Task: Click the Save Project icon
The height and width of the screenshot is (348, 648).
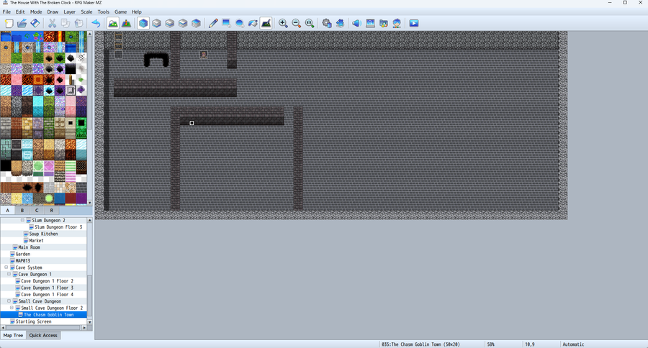Action: click(x=35, y=24)
